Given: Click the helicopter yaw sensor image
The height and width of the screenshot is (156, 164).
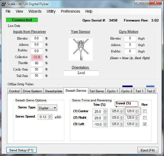Looking at the screenshot, I should [81, 49].
